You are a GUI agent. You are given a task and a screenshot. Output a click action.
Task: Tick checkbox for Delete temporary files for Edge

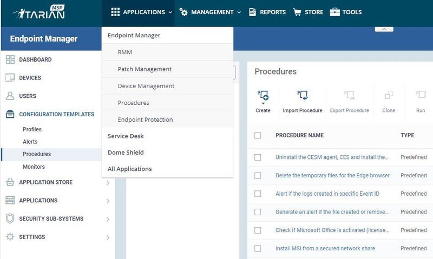[x=258, y=175]
